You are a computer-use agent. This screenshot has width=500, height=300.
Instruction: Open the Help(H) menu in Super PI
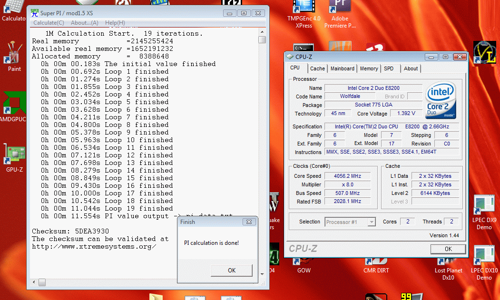click(115, 23)
